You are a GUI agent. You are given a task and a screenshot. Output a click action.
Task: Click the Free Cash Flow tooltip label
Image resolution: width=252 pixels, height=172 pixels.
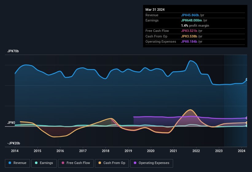click(157, 31)
